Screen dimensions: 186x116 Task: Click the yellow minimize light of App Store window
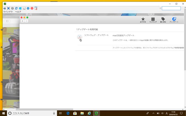(24, 17)
